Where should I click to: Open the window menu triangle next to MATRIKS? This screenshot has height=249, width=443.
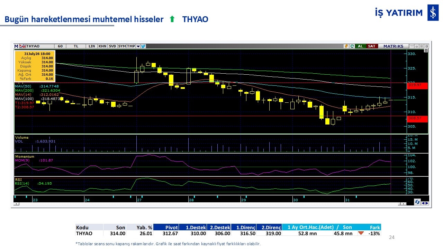click(x=412, y=46)
